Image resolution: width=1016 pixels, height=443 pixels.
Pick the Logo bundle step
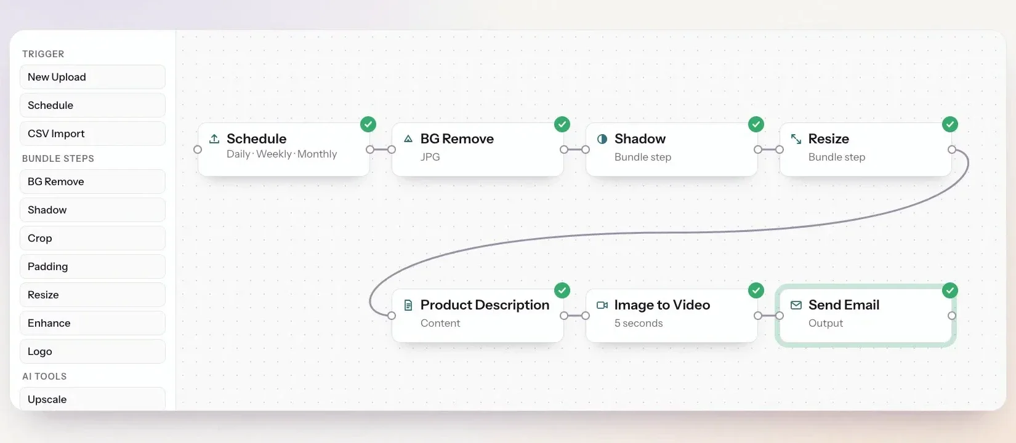92,351
